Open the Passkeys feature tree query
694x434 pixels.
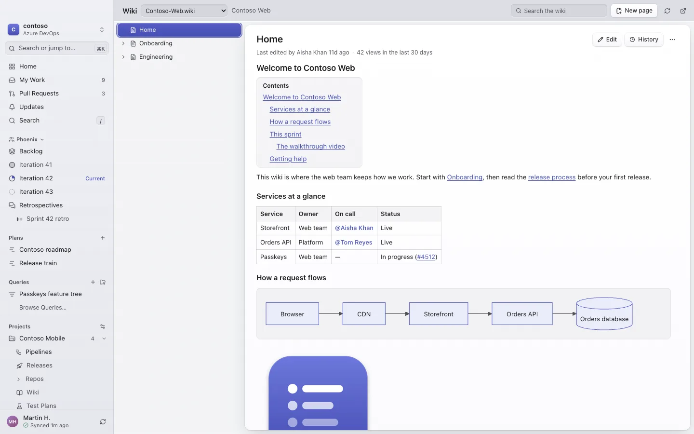click(57, 294)
